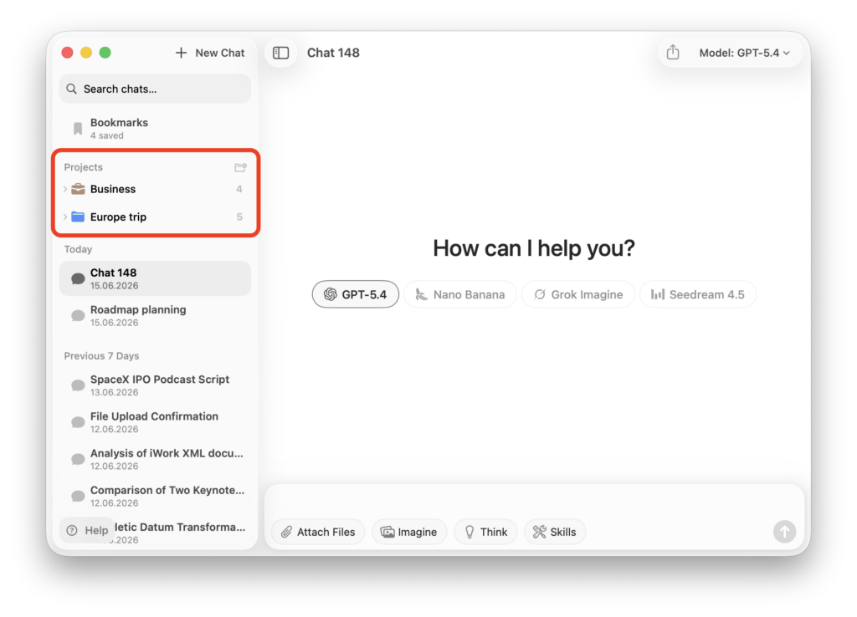
Task: Start a New Chat
Action: [x=210, y=53]
